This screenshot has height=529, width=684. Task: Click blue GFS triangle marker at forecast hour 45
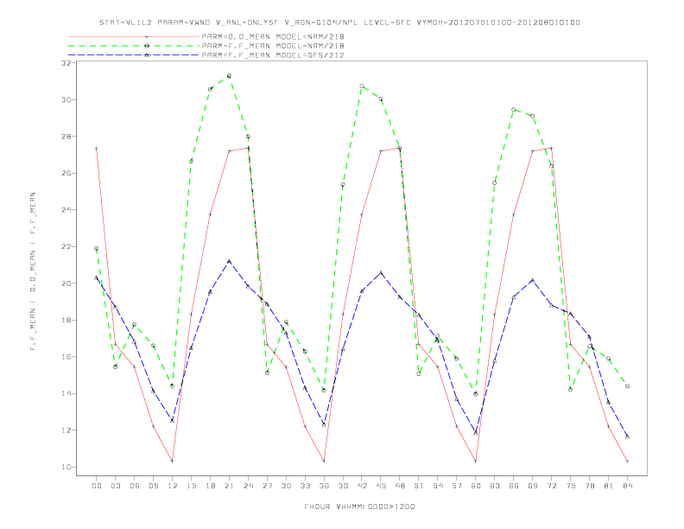[381, 273]
